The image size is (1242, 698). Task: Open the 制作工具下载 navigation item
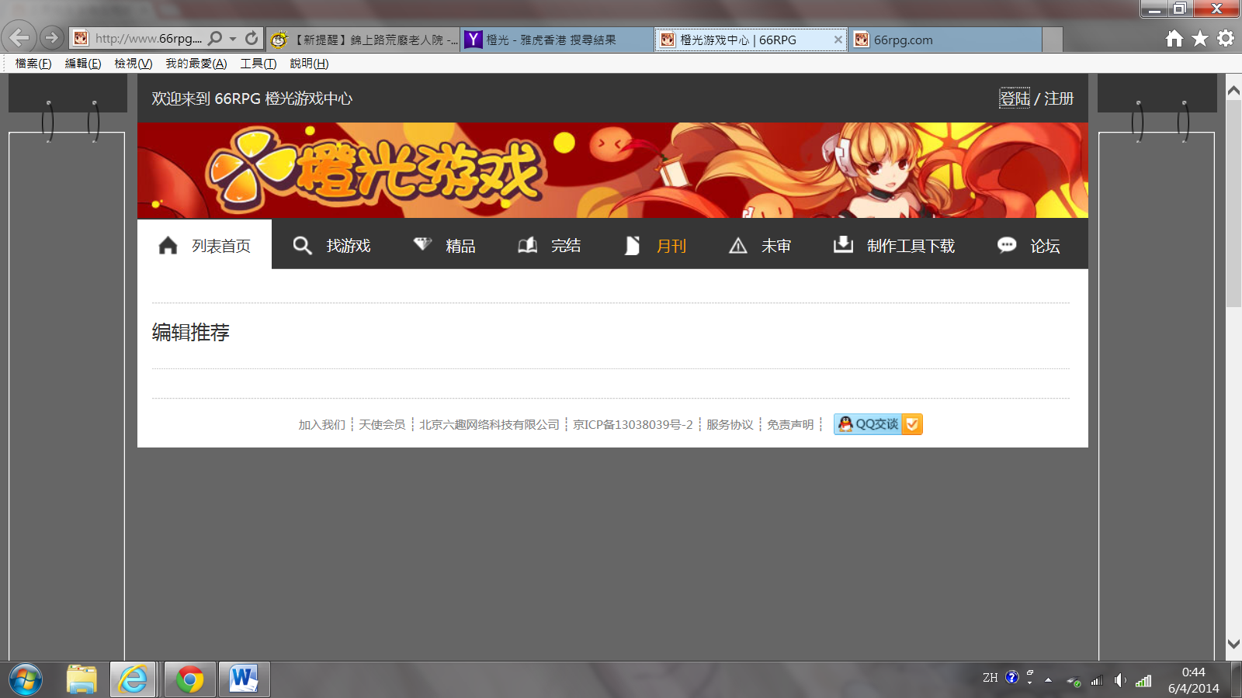click(x=911, y=246)
